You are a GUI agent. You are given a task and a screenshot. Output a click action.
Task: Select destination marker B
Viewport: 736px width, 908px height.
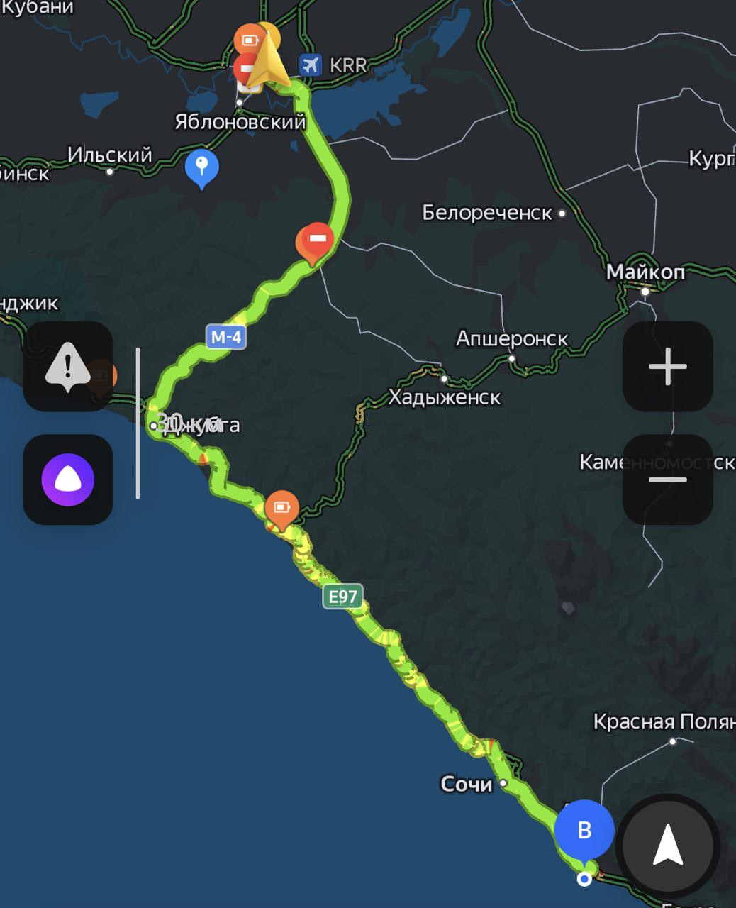pos(584,830)
